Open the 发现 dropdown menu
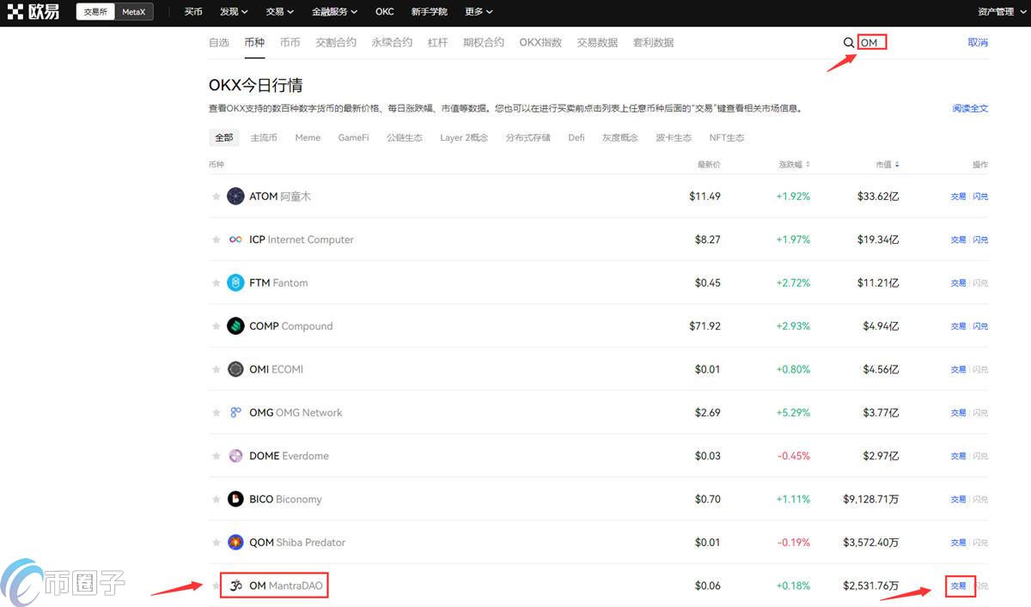Screen dimensions: 1031x607 click(234, 12)
